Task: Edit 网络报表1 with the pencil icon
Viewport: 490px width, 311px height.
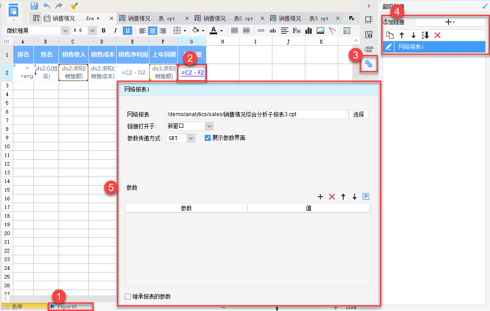Action: (389, 47)
